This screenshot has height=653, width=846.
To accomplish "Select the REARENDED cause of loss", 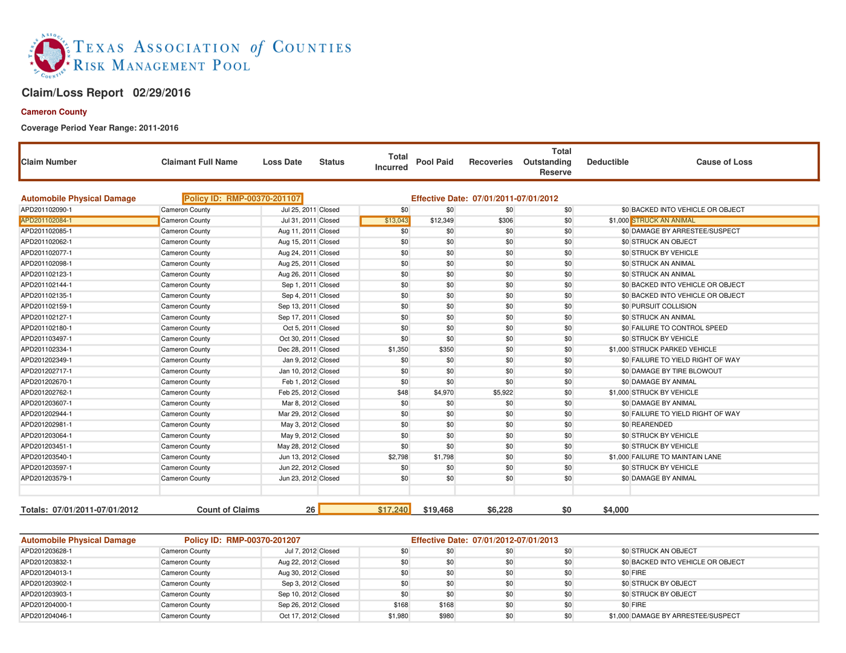I will (652, 425).
